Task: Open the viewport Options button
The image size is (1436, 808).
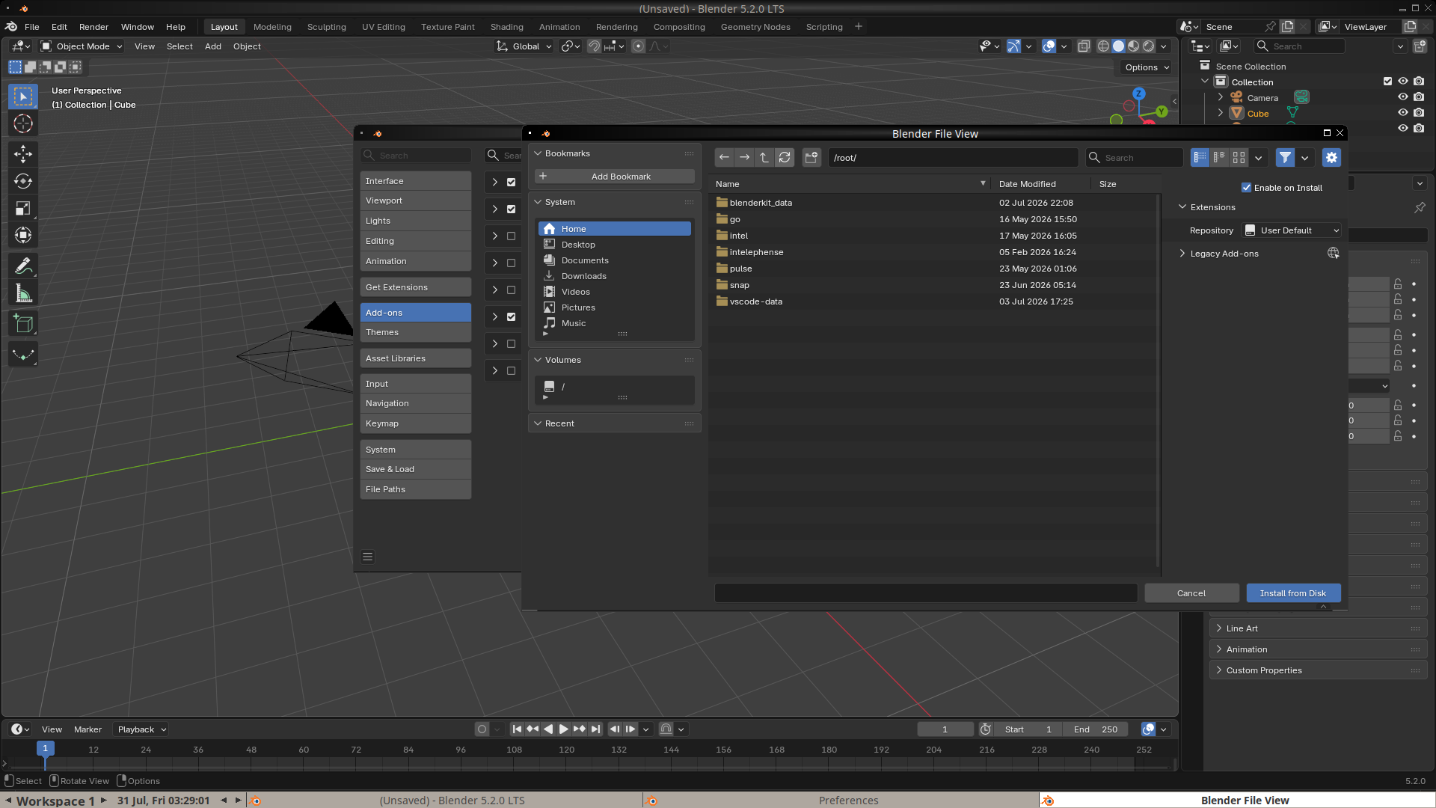Action: [1147, 67]
